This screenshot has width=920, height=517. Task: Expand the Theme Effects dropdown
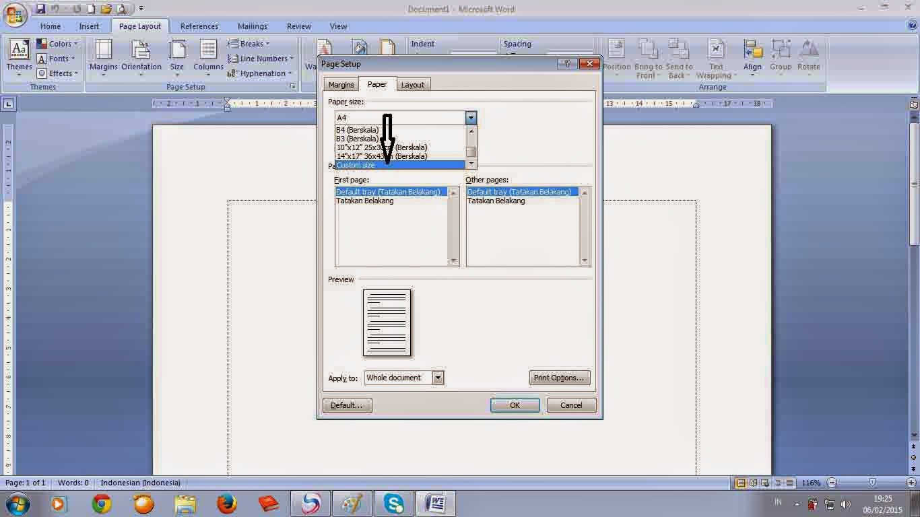pos(58,73)
